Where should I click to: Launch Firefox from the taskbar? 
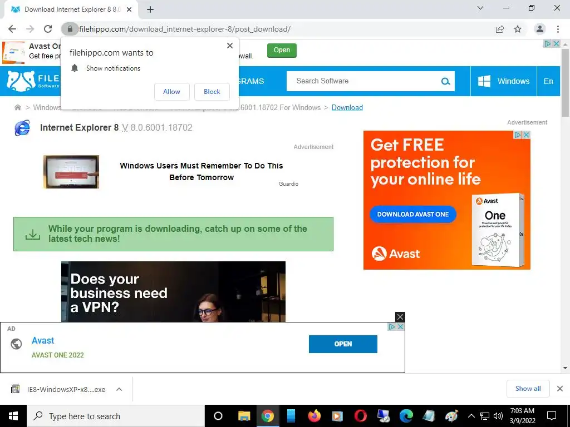[x=314, y=416]
